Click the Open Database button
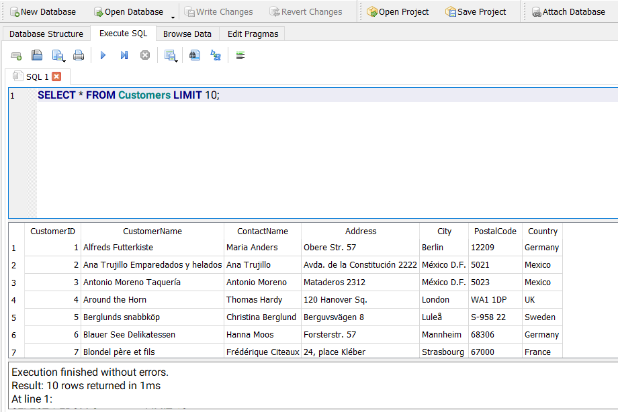Viewport: 618px width, 412px height. tap(128, 12)
